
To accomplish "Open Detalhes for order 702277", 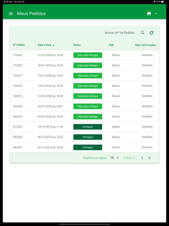I will [x=147, y=76].
